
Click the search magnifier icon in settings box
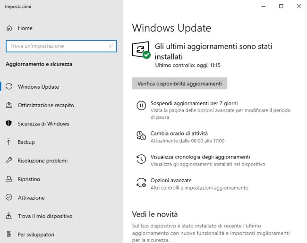111,46
